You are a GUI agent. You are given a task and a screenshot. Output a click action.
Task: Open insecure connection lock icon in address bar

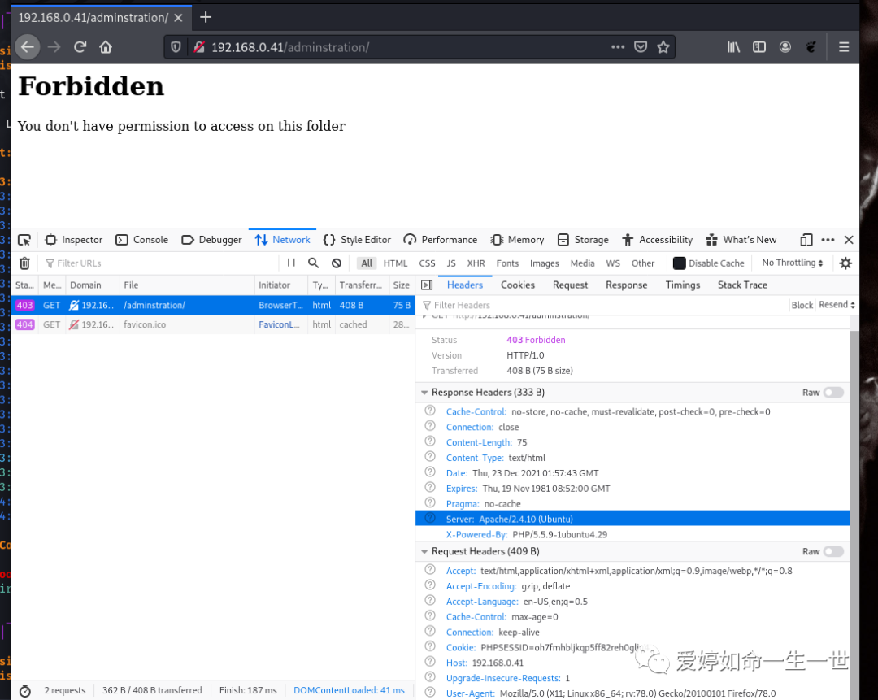pyautogui.click(x=199, y=47)
